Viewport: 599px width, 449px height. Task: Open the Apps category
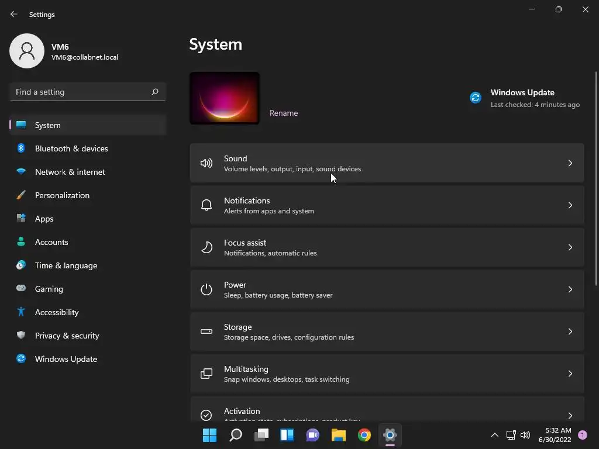point(88,219)
